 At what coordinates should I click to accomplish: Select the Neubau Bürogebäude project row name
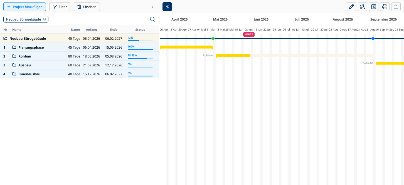[28, 39]
